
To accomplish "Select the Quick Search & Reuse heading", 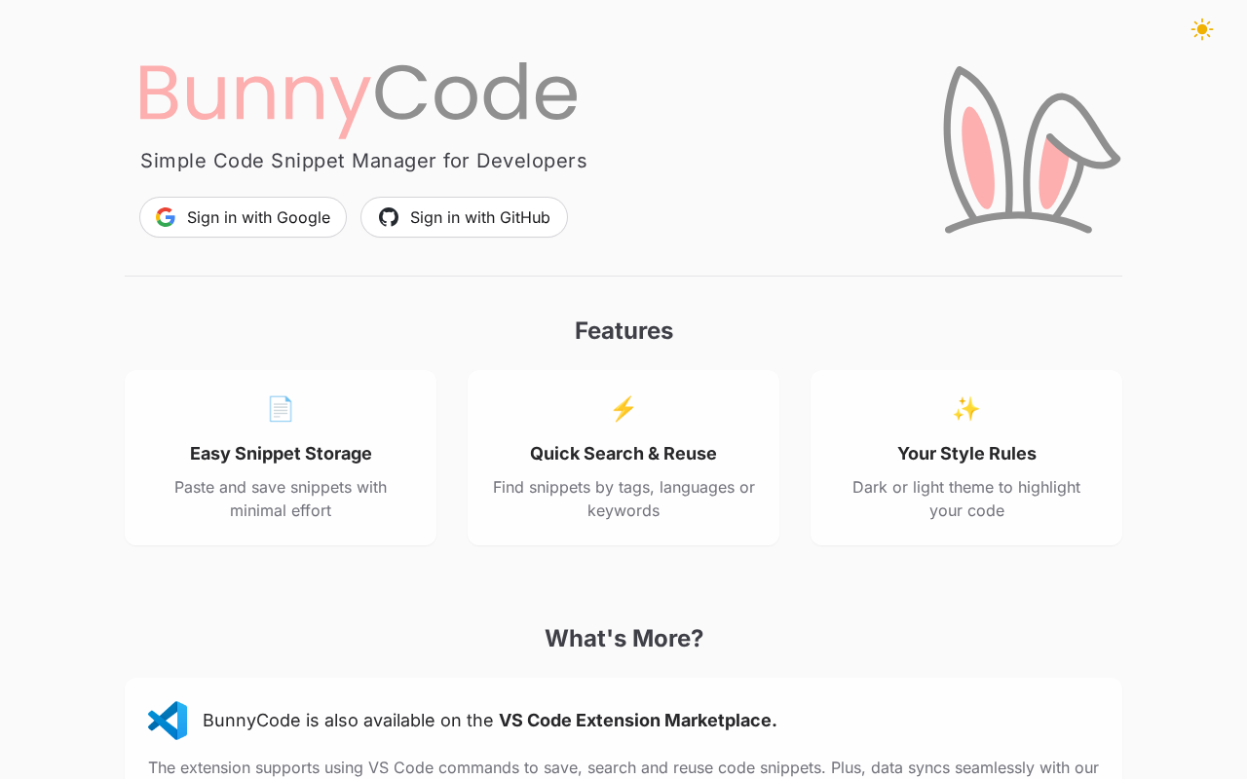I will tap(623, 454).
